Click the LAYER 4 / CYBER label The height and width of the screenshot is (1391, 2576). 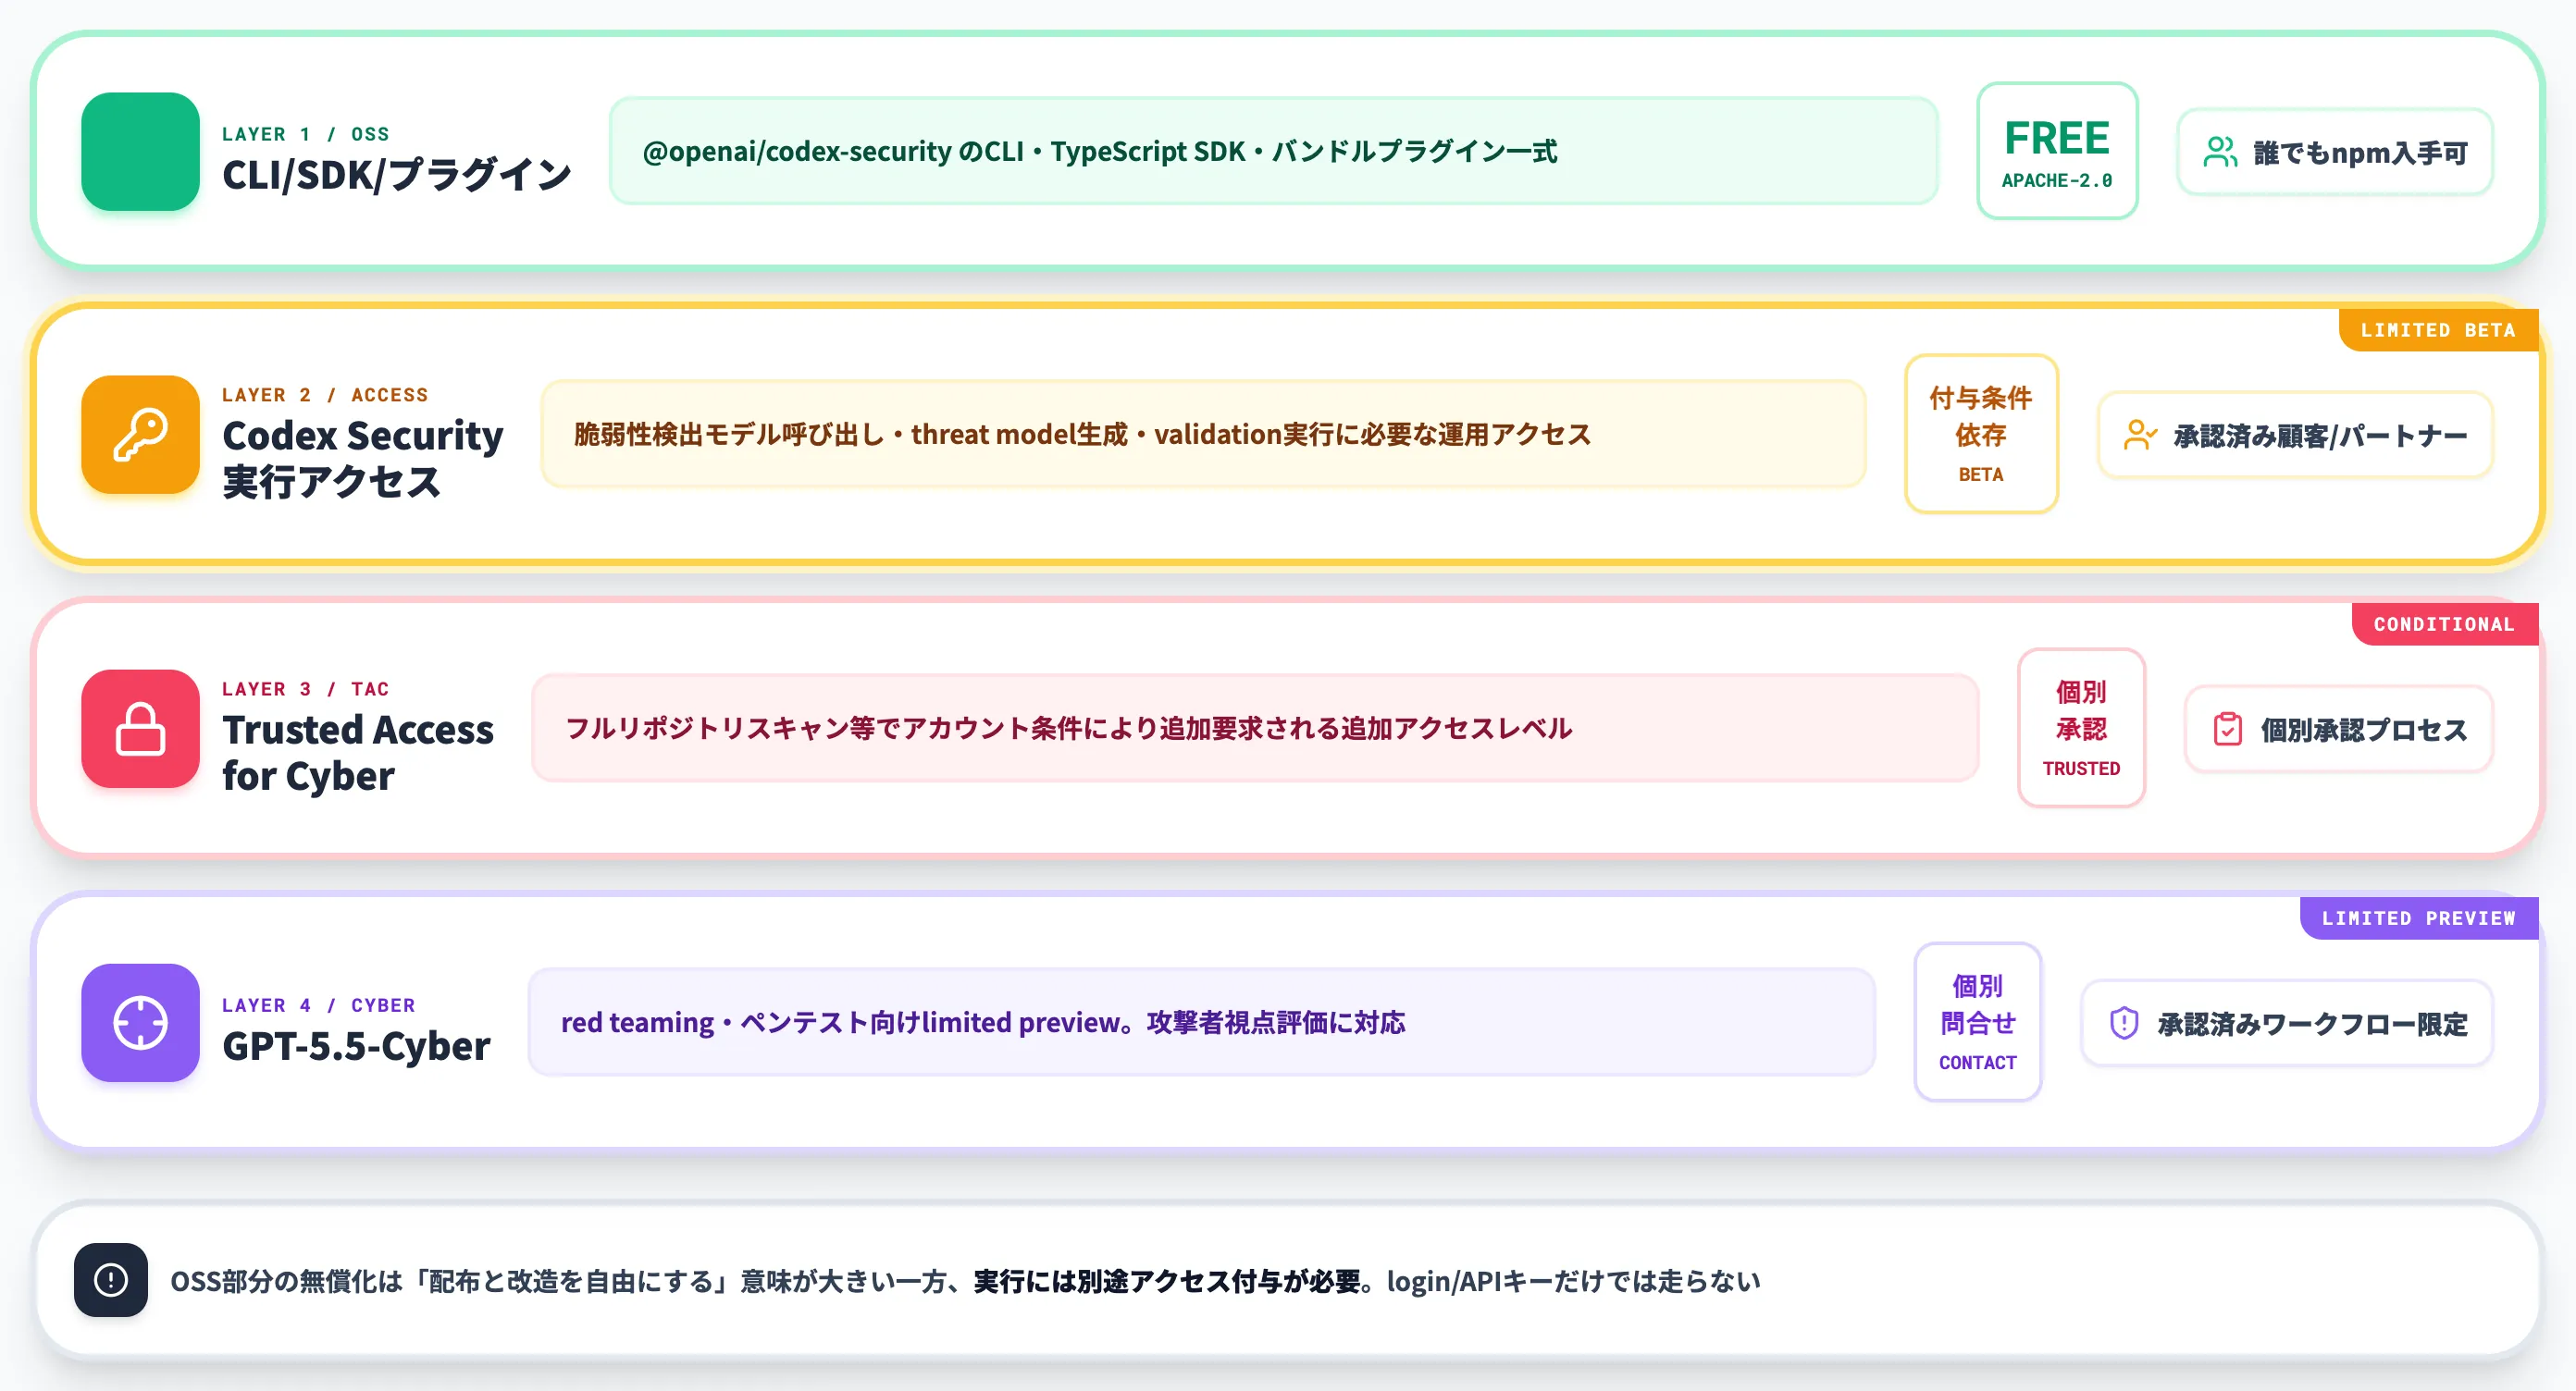click(x=319, y=1005)
